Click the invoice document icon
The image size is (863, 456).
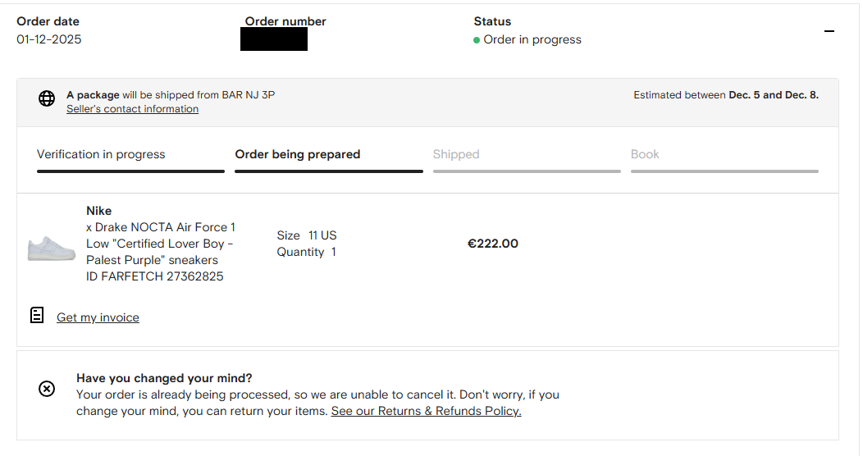tap(37, 315)
